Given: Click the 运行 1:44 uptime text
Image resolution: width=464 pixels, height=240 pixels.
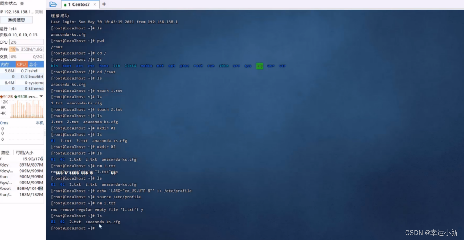Looking at the screenshot, I should pyautogui.click(x=8, y=29).
